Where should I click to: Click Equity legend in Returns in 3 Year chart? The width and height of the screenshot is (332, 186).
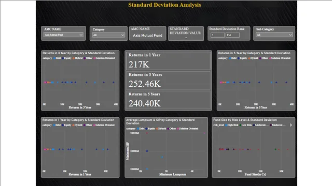click(x=66, y=58)
